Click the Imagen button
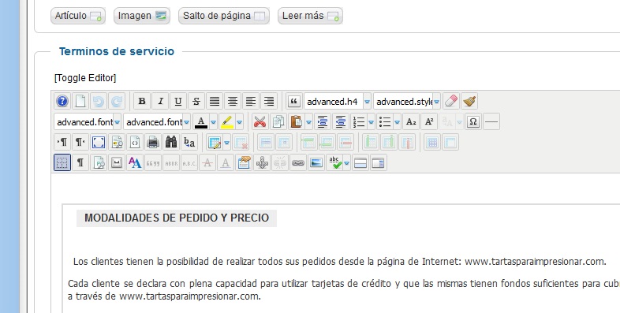620x313 pixels. 142,16
